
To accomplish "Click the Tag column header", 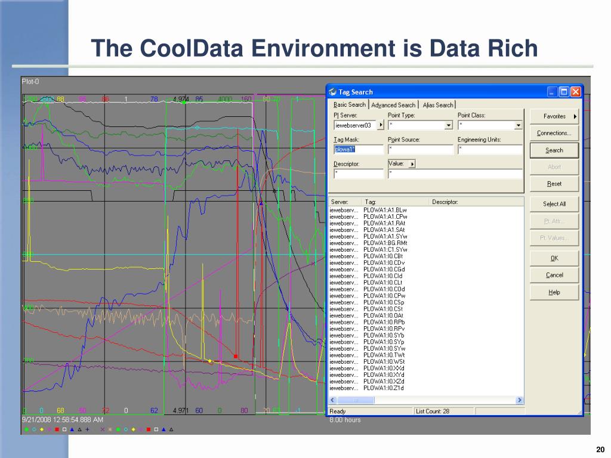I will point(396,202).
